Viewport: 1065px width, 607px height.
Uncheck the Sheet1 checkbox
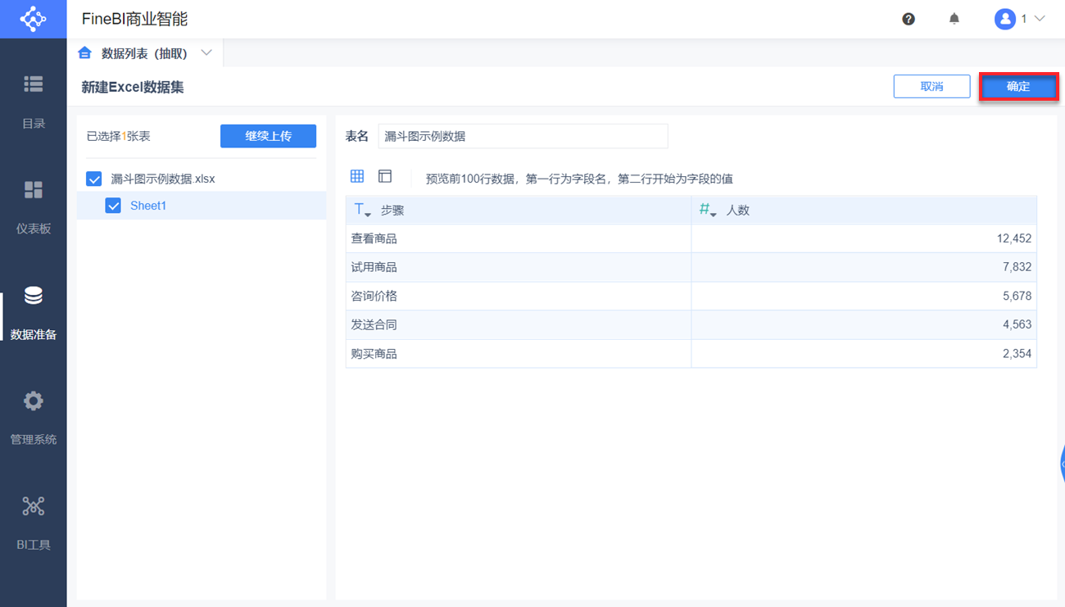pyautogui.click(x=113, y=206)
